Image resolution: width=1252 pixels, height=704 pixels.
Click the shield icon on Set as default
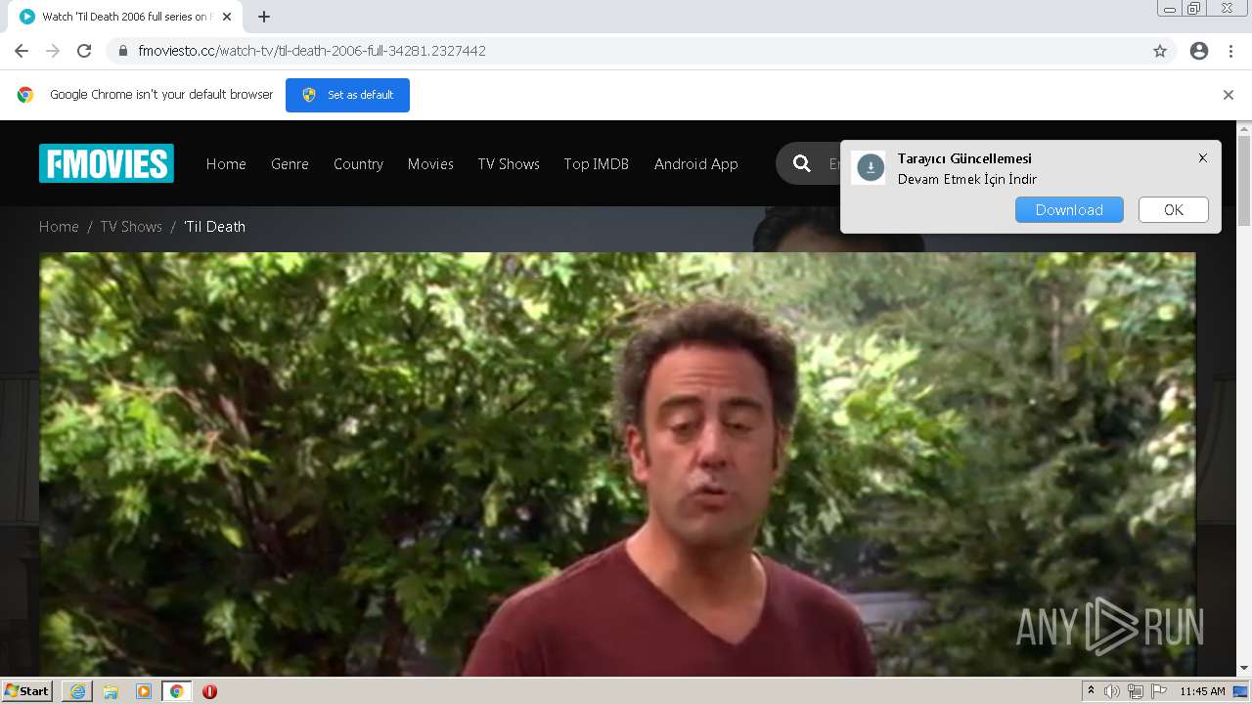point(309,95)
